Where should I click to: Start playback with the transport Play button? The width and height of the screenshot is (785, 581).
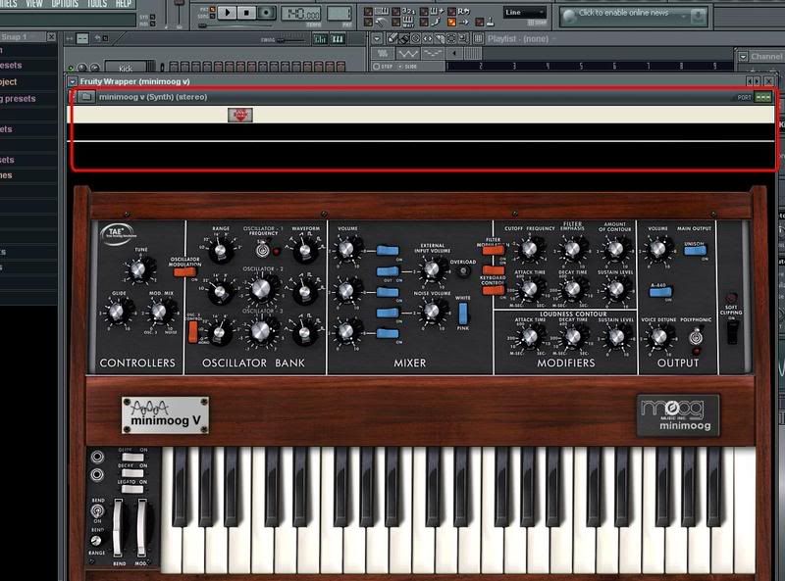[227, 13]
